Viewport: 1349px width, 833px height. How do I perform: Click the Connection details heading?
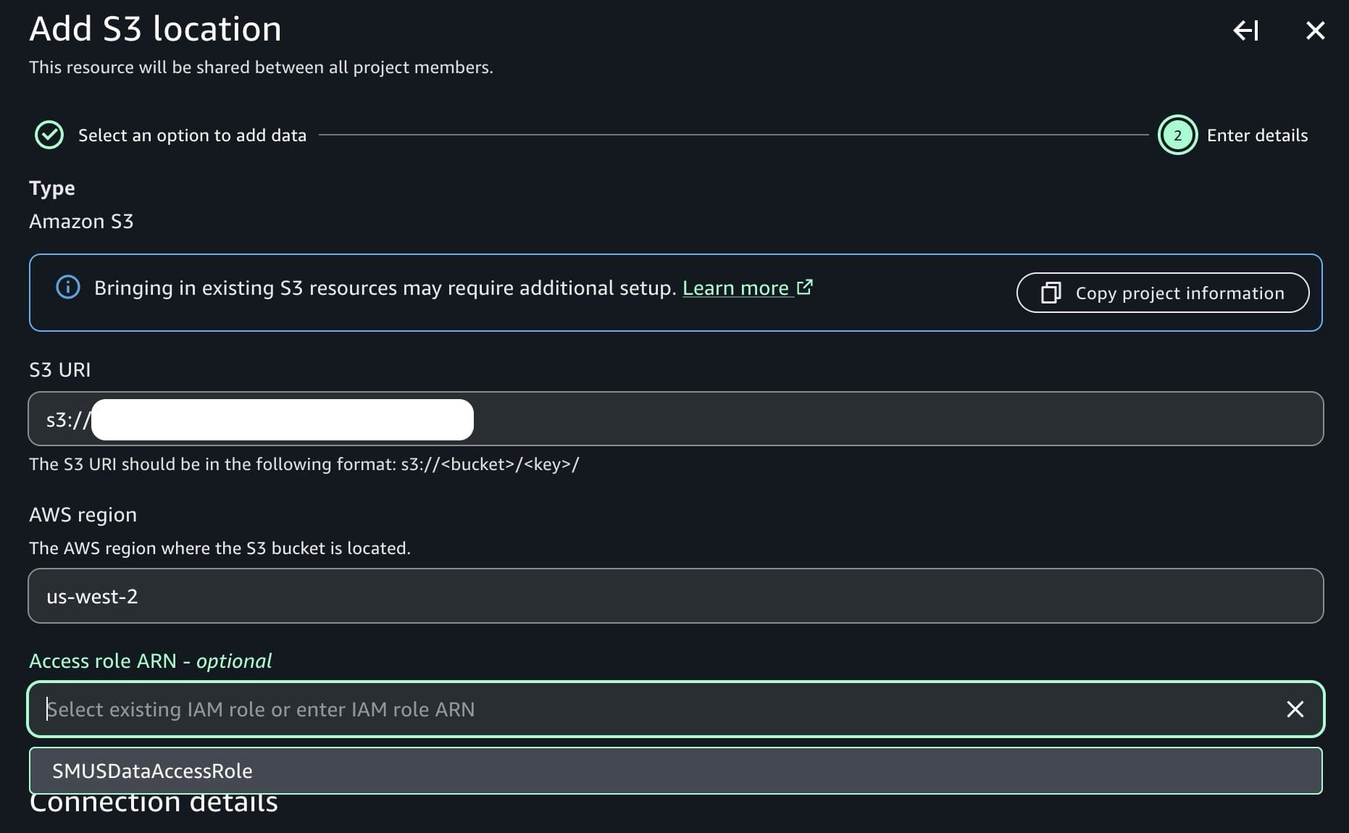154,805
